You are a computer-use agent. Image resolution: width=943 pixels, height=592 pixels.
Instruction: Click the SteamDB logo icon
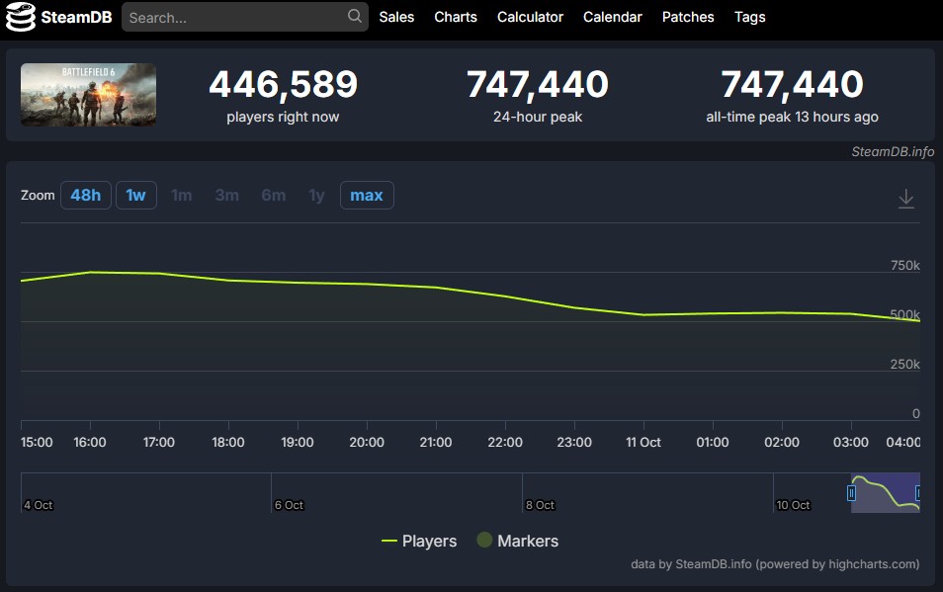pyautogui.click(x=22, y=17)
